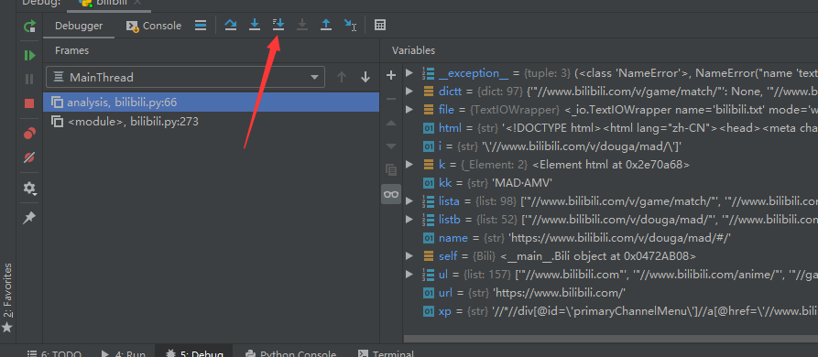
Task: Click the Rerun bilibili icon
Action: (x=29, y=26)
